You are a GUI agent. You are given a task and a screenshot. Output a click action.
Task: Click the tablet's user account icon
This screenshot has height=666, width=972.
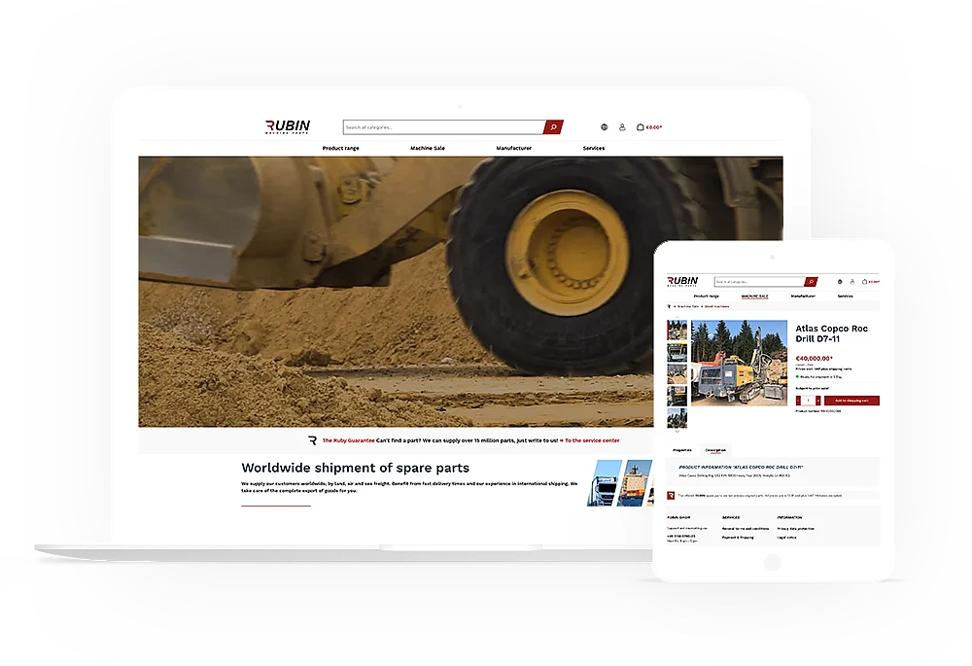pyautogui.click(x=852, y=282)
